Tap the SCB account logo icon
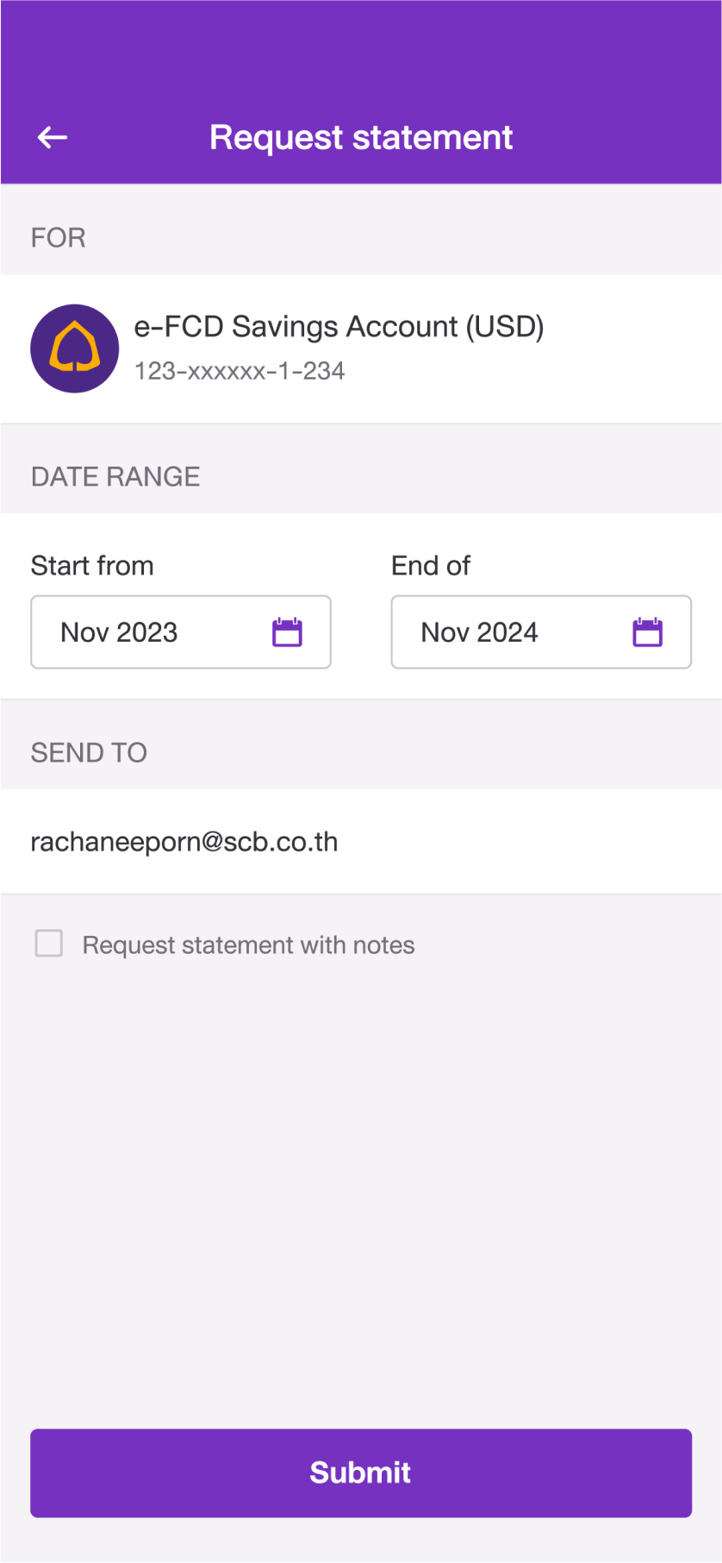The height and width of the screenshot is (1563, 722). tap(75, 348)
